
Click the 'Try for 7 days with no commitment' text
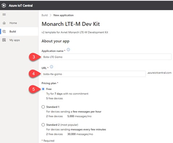[x=67, y=94]
